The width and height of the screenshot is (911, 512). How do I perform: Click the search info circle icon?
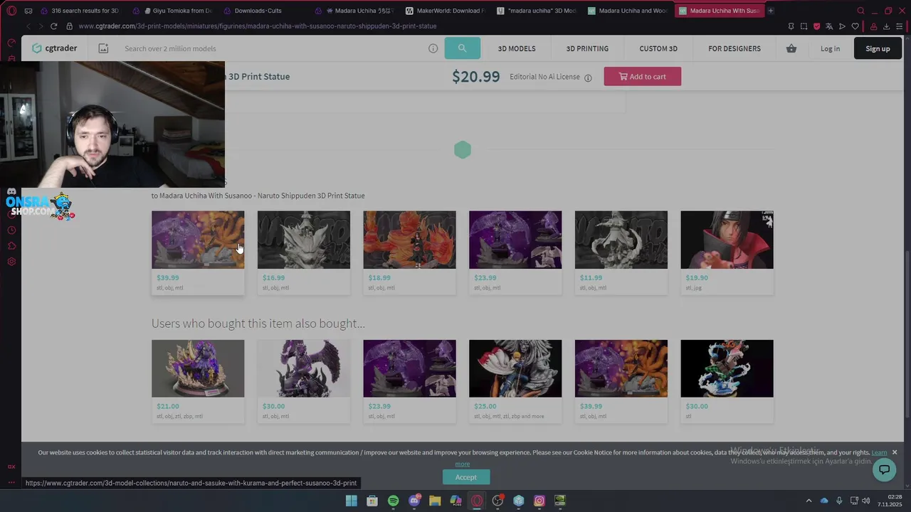pyautogui.click(x=433, y=48)
